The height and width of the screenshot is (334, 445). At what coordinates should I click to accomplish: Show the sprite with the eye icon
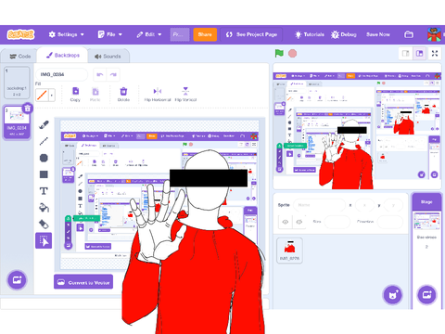click(286, 222)
